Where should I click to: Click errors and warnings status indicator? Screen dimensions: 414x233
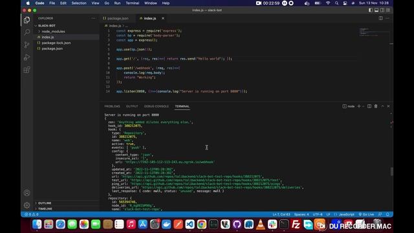(x=32, y=214)
